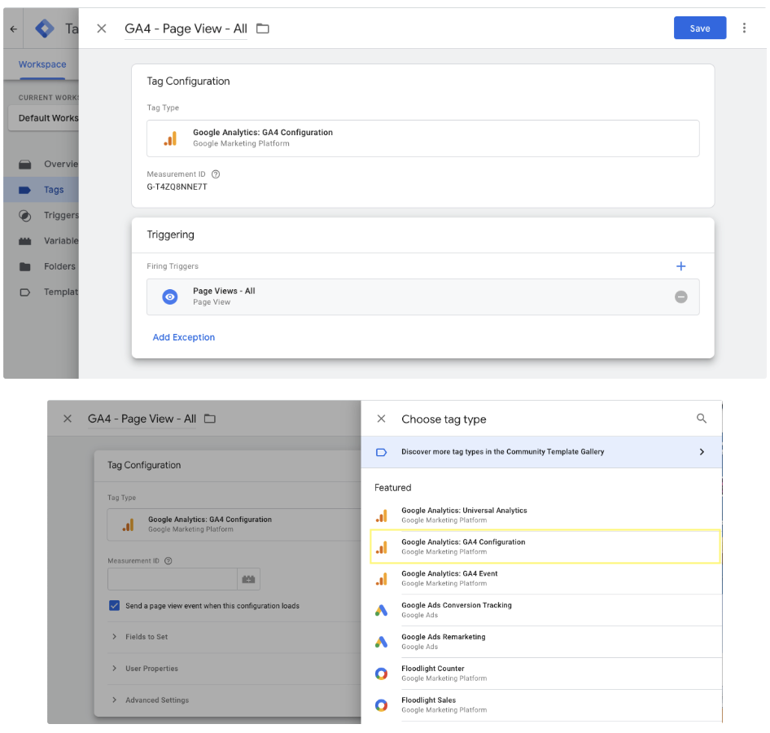Click the blue eye Page View trigger icon
The image size is (770, 733).
[170, 296]
